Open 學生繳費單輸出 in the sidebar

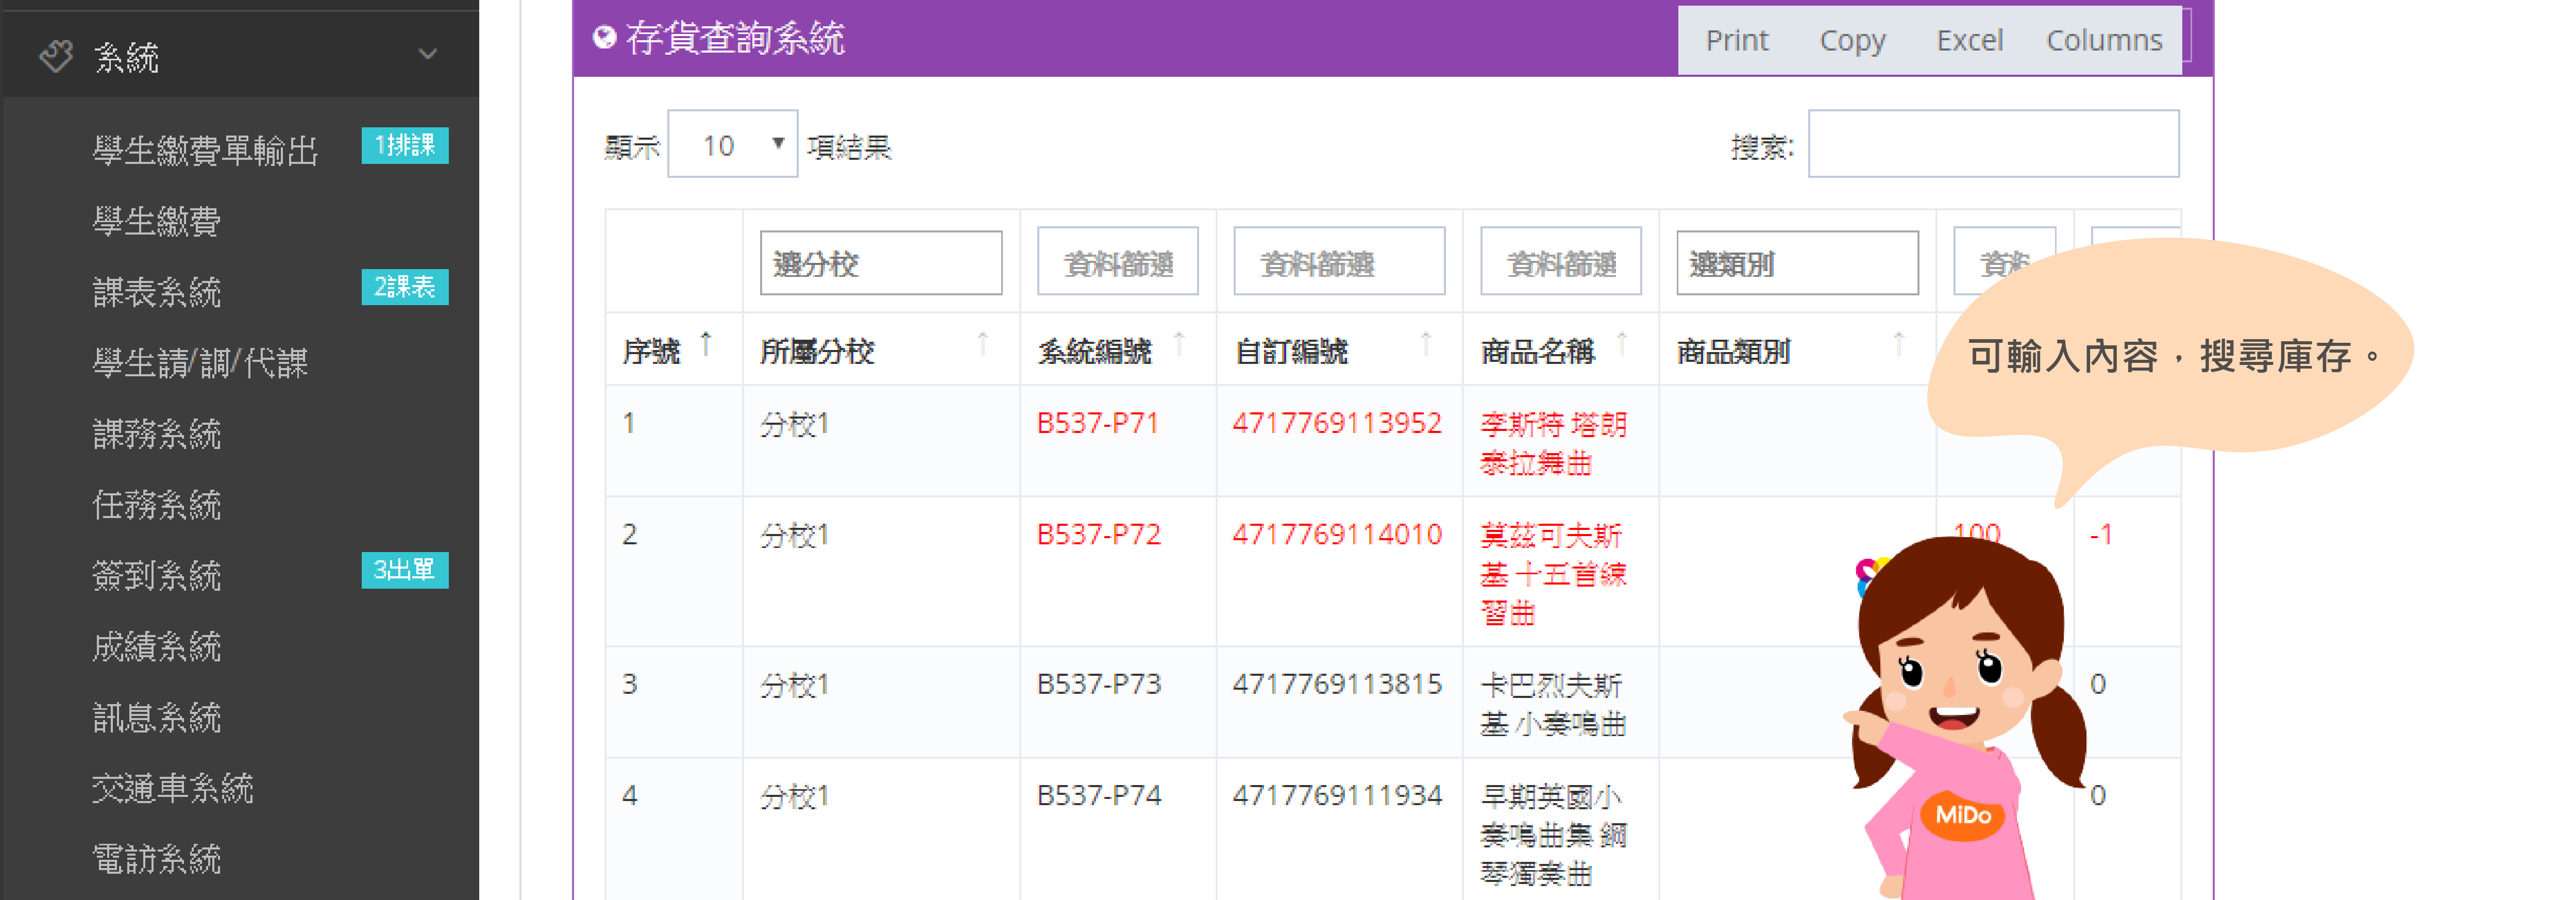(205, 150)
